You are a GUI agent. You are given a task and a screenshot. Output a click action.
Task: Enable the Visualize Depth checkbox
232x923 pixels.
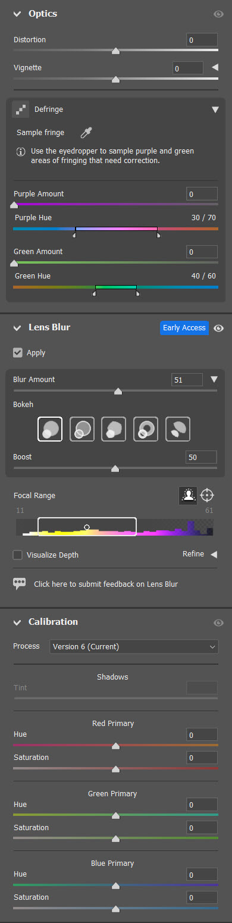point(18,555)
